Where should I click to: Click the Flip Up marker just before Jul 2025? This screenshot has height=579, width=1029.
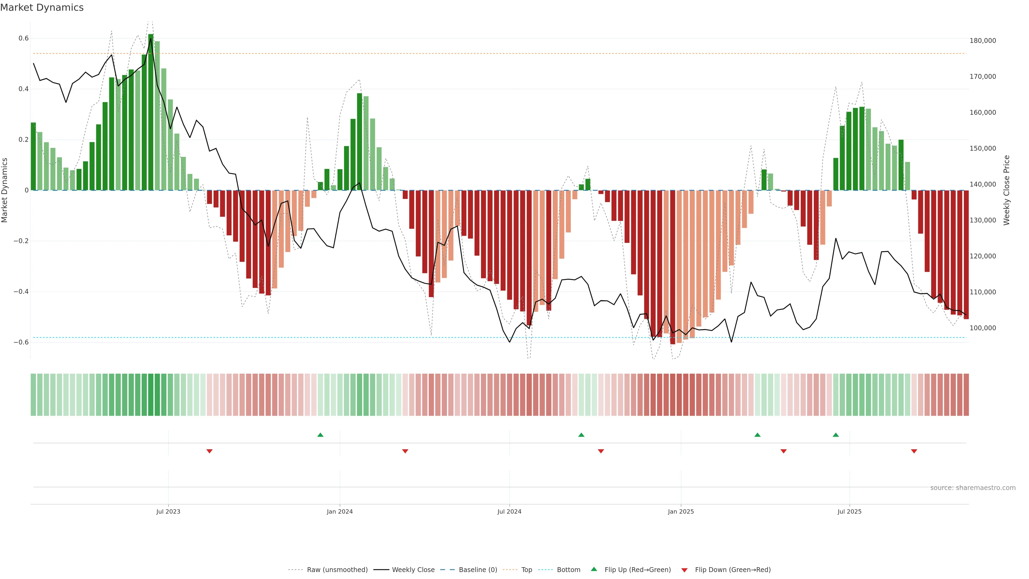[836, 435]
